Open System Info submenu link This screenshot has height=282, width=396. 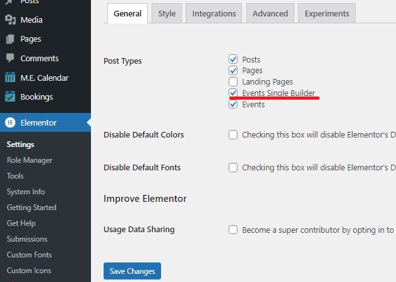26,192
